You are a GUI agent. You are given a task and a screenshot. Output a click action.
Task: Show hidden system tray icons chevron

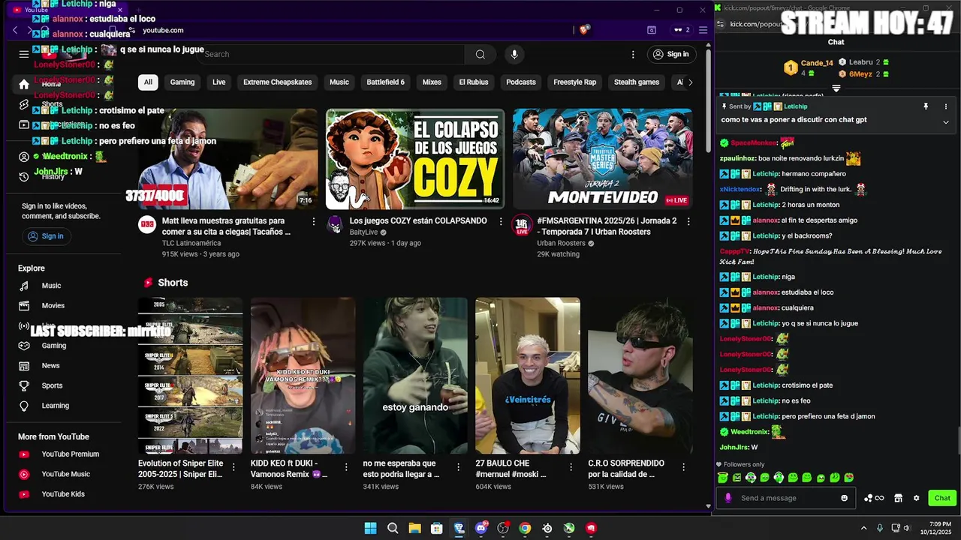pos(863,528)
